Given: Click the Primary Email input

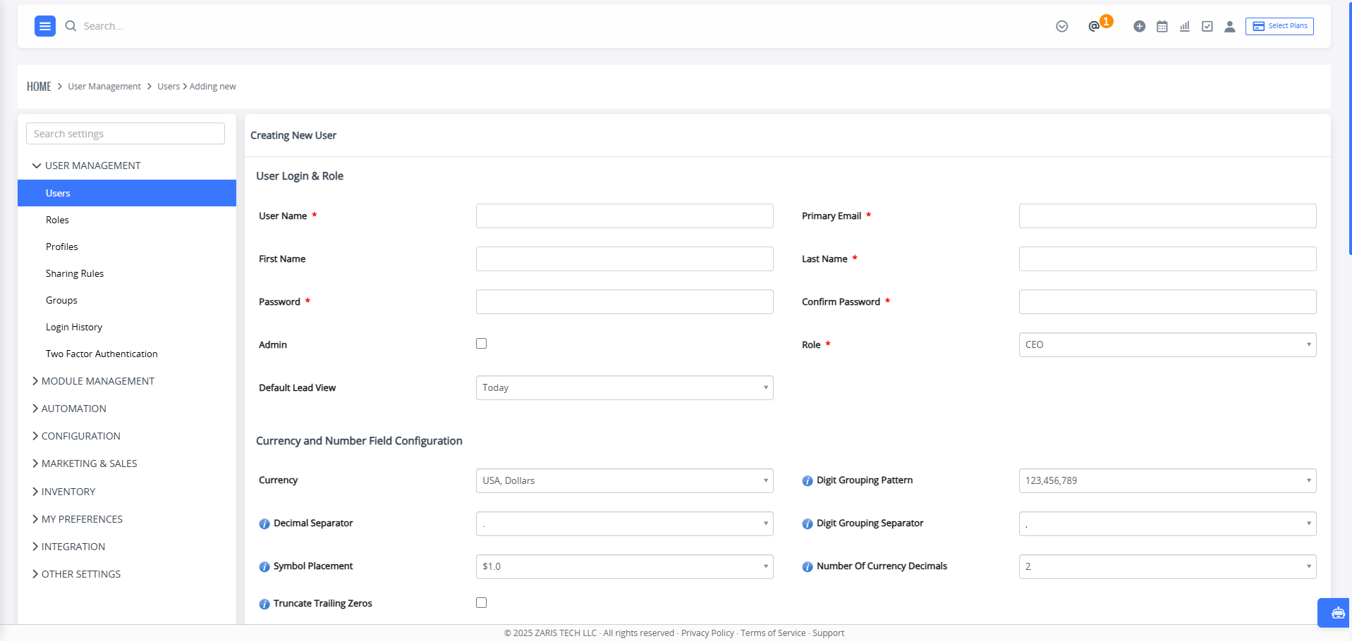Looking at the screenshot, I should click(1167, 216).
